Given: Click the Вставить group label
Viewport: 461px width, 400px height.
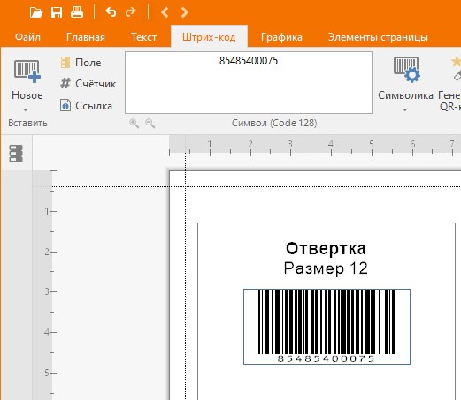Looking at the screenshot, I should (x=27, y=123).
